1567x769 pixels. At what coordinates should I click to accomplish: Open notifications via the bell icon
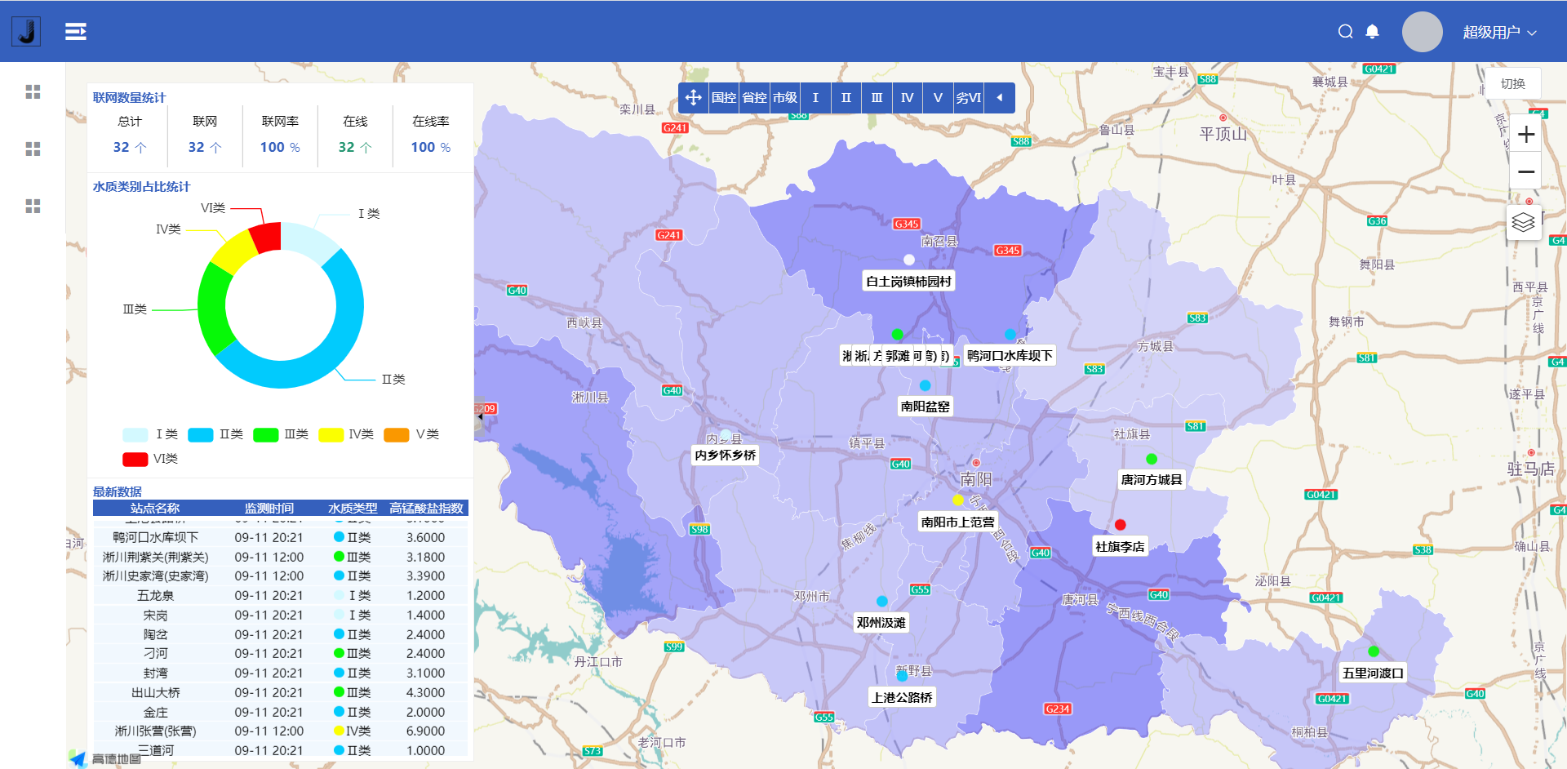click(x=1372, y=31)
